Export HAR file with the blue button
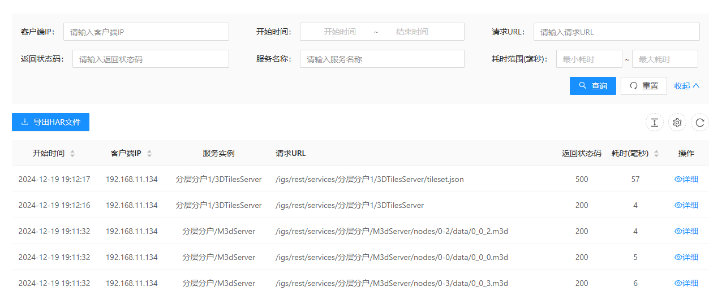 coord(50,122)
